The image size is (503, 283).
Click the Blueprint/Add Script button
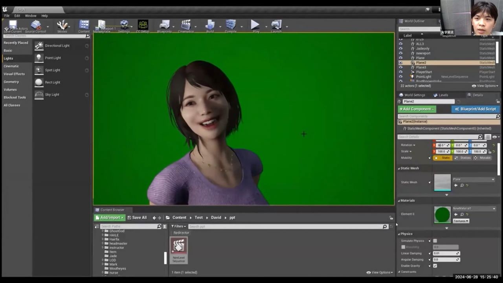pyautogui.click(x=475, y=109)
